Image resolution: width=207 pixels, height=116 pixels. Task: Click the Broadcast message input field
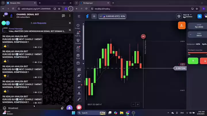point(32,108)
